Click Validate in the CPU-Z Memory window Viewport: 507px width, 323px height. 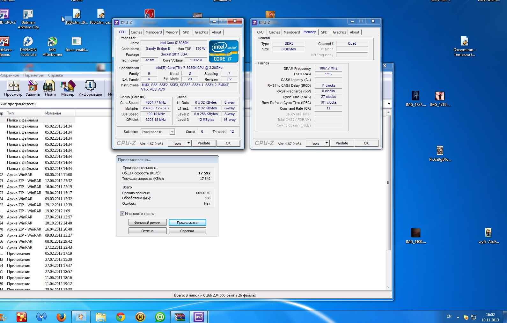[342, 143]
